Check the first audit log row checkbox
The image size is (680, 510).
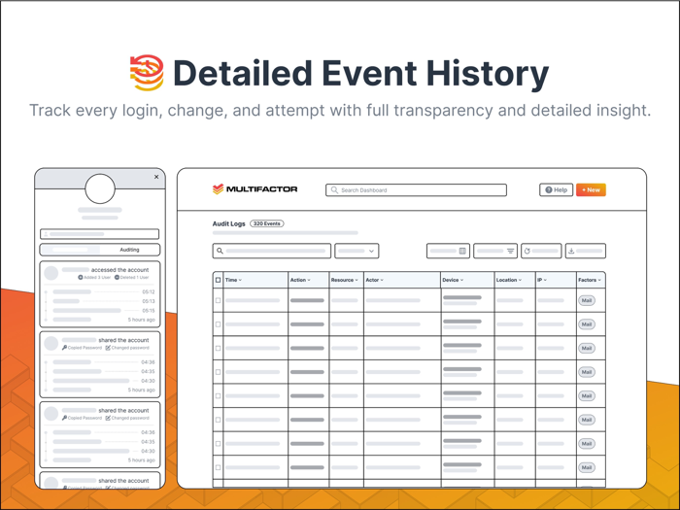coord(219,300)
